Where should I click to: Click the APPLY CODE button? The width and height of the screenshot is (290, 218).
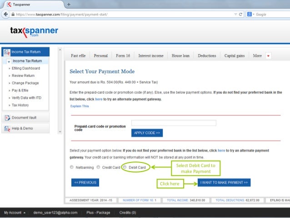pyautogui.click(x=147, y=133)
